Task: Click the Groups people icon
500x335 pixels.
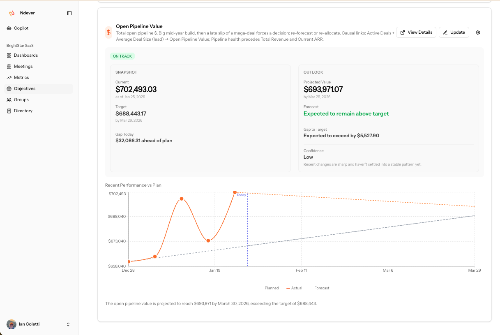Action: 9,100
